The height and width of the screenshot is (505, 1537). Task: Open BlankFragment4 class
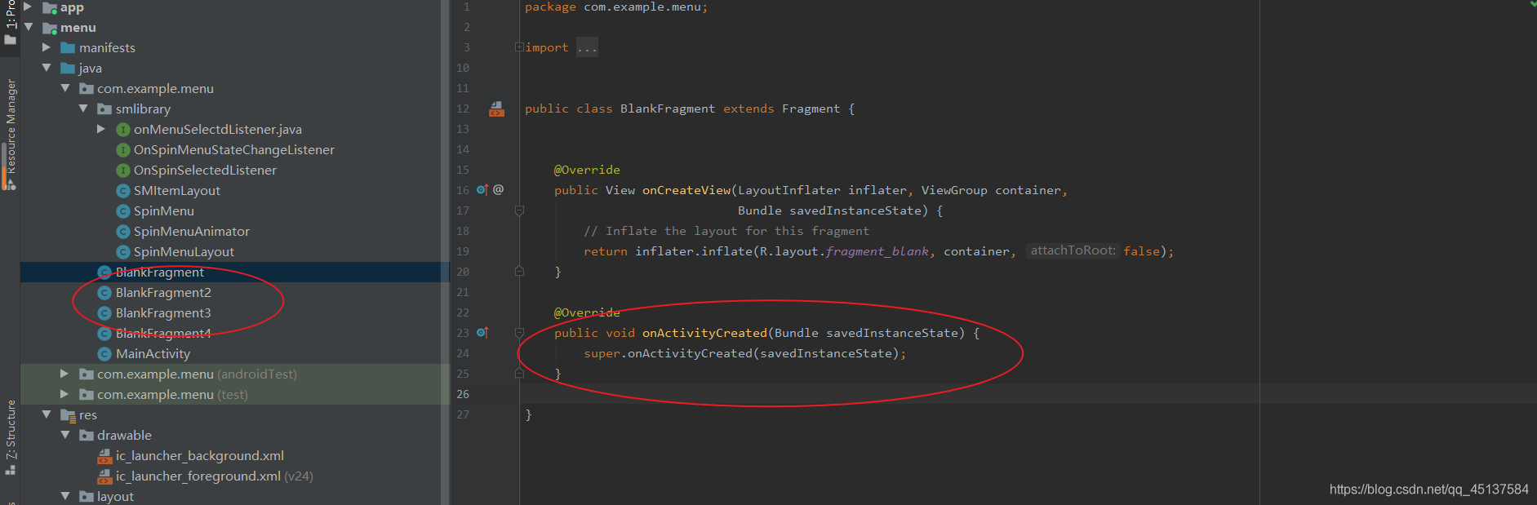163,333
